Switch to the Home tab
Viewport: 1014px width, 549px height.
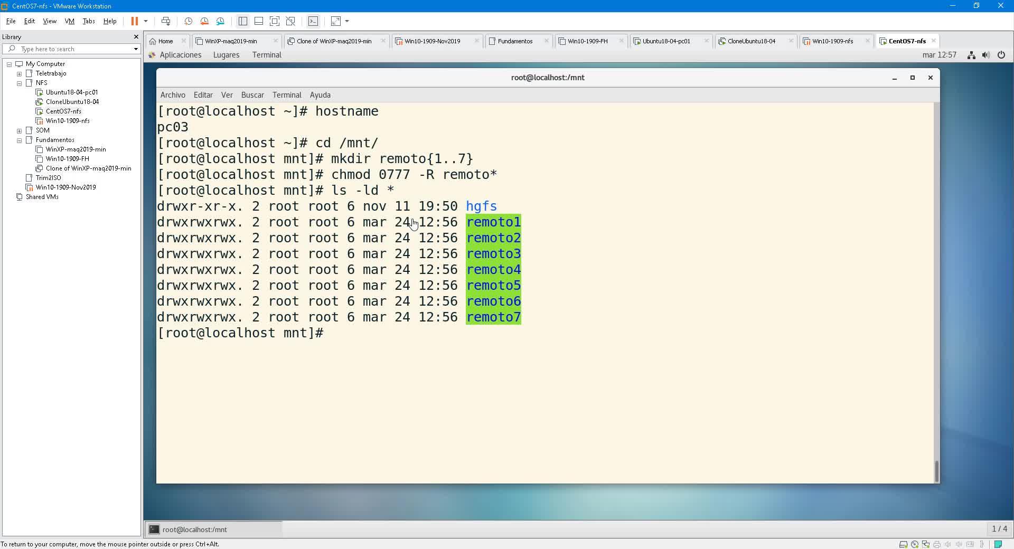165,41
